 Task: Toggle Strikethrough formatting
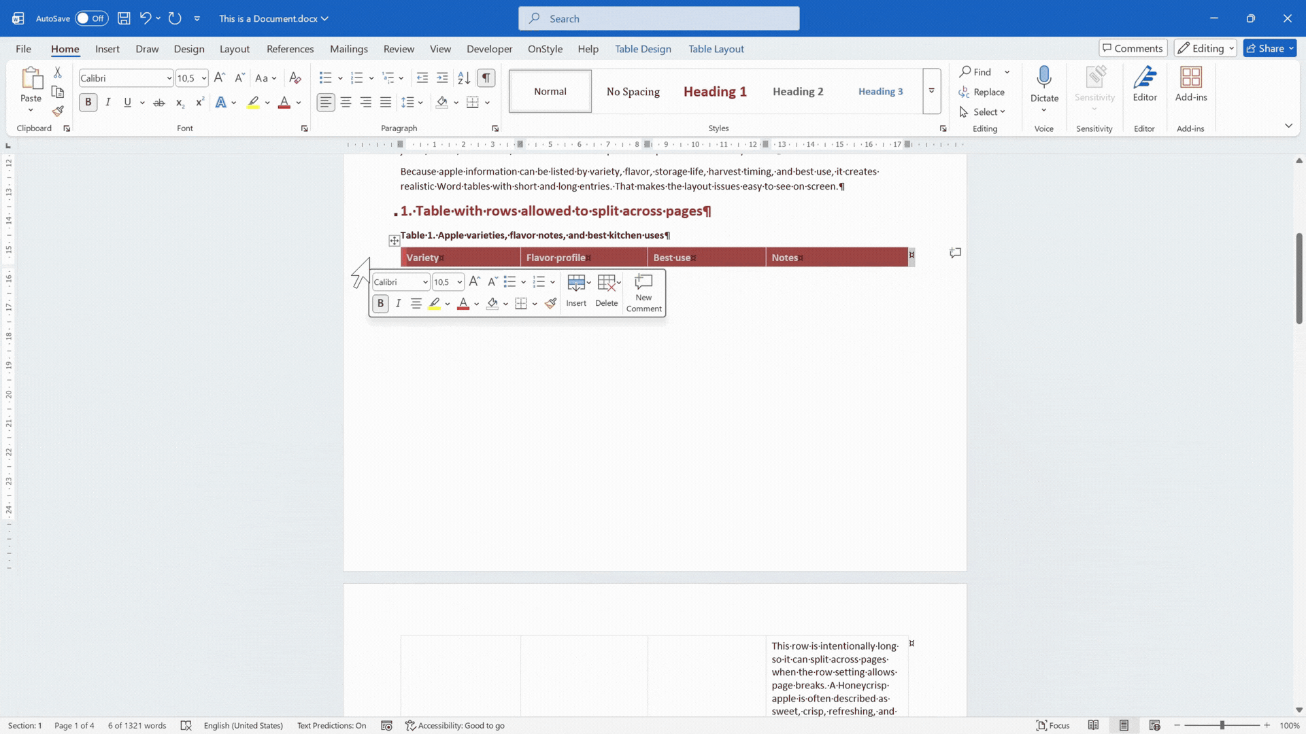coord(159,103)
